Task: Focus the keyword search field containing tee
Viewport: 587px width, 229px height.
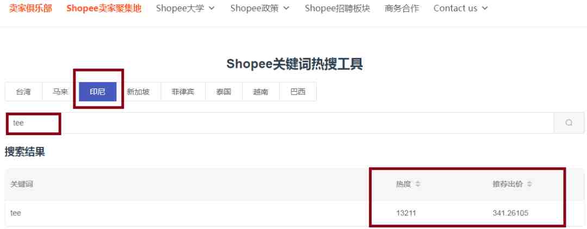Action: click(x=279, y=123)
